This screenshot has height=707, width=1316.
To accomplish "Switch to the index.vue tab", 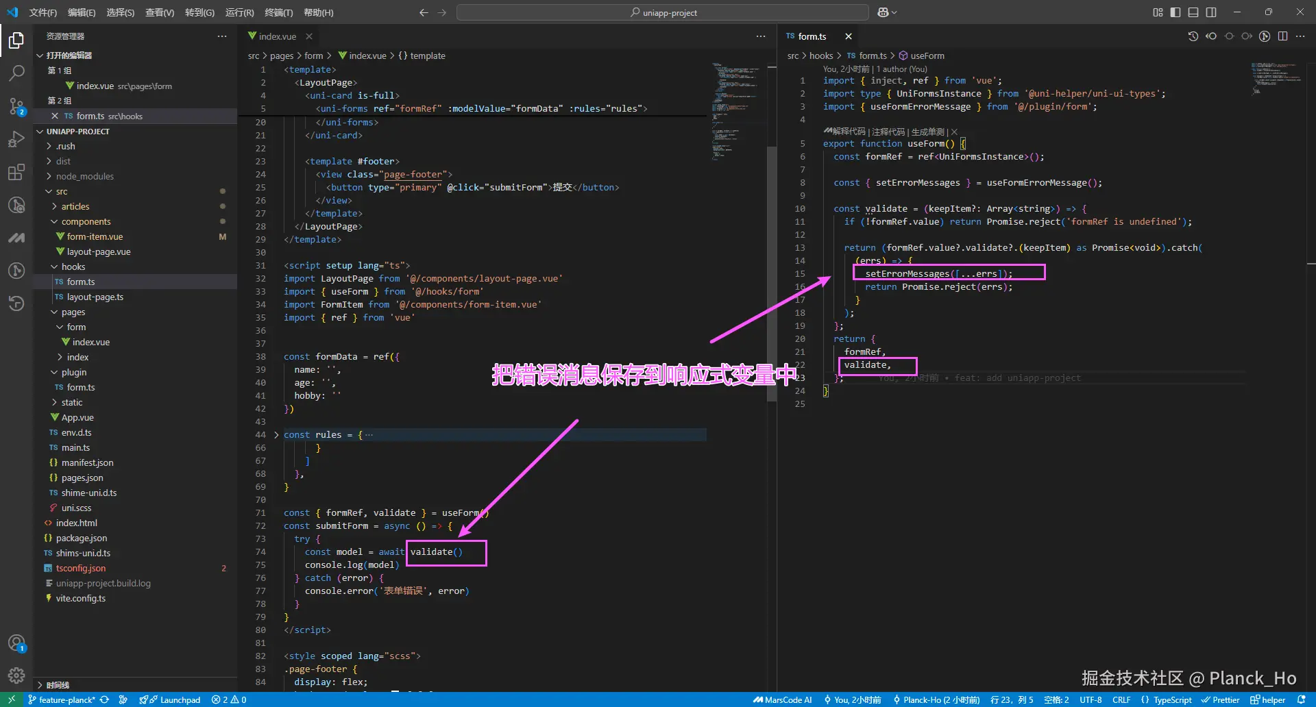I will pos(277,36).
